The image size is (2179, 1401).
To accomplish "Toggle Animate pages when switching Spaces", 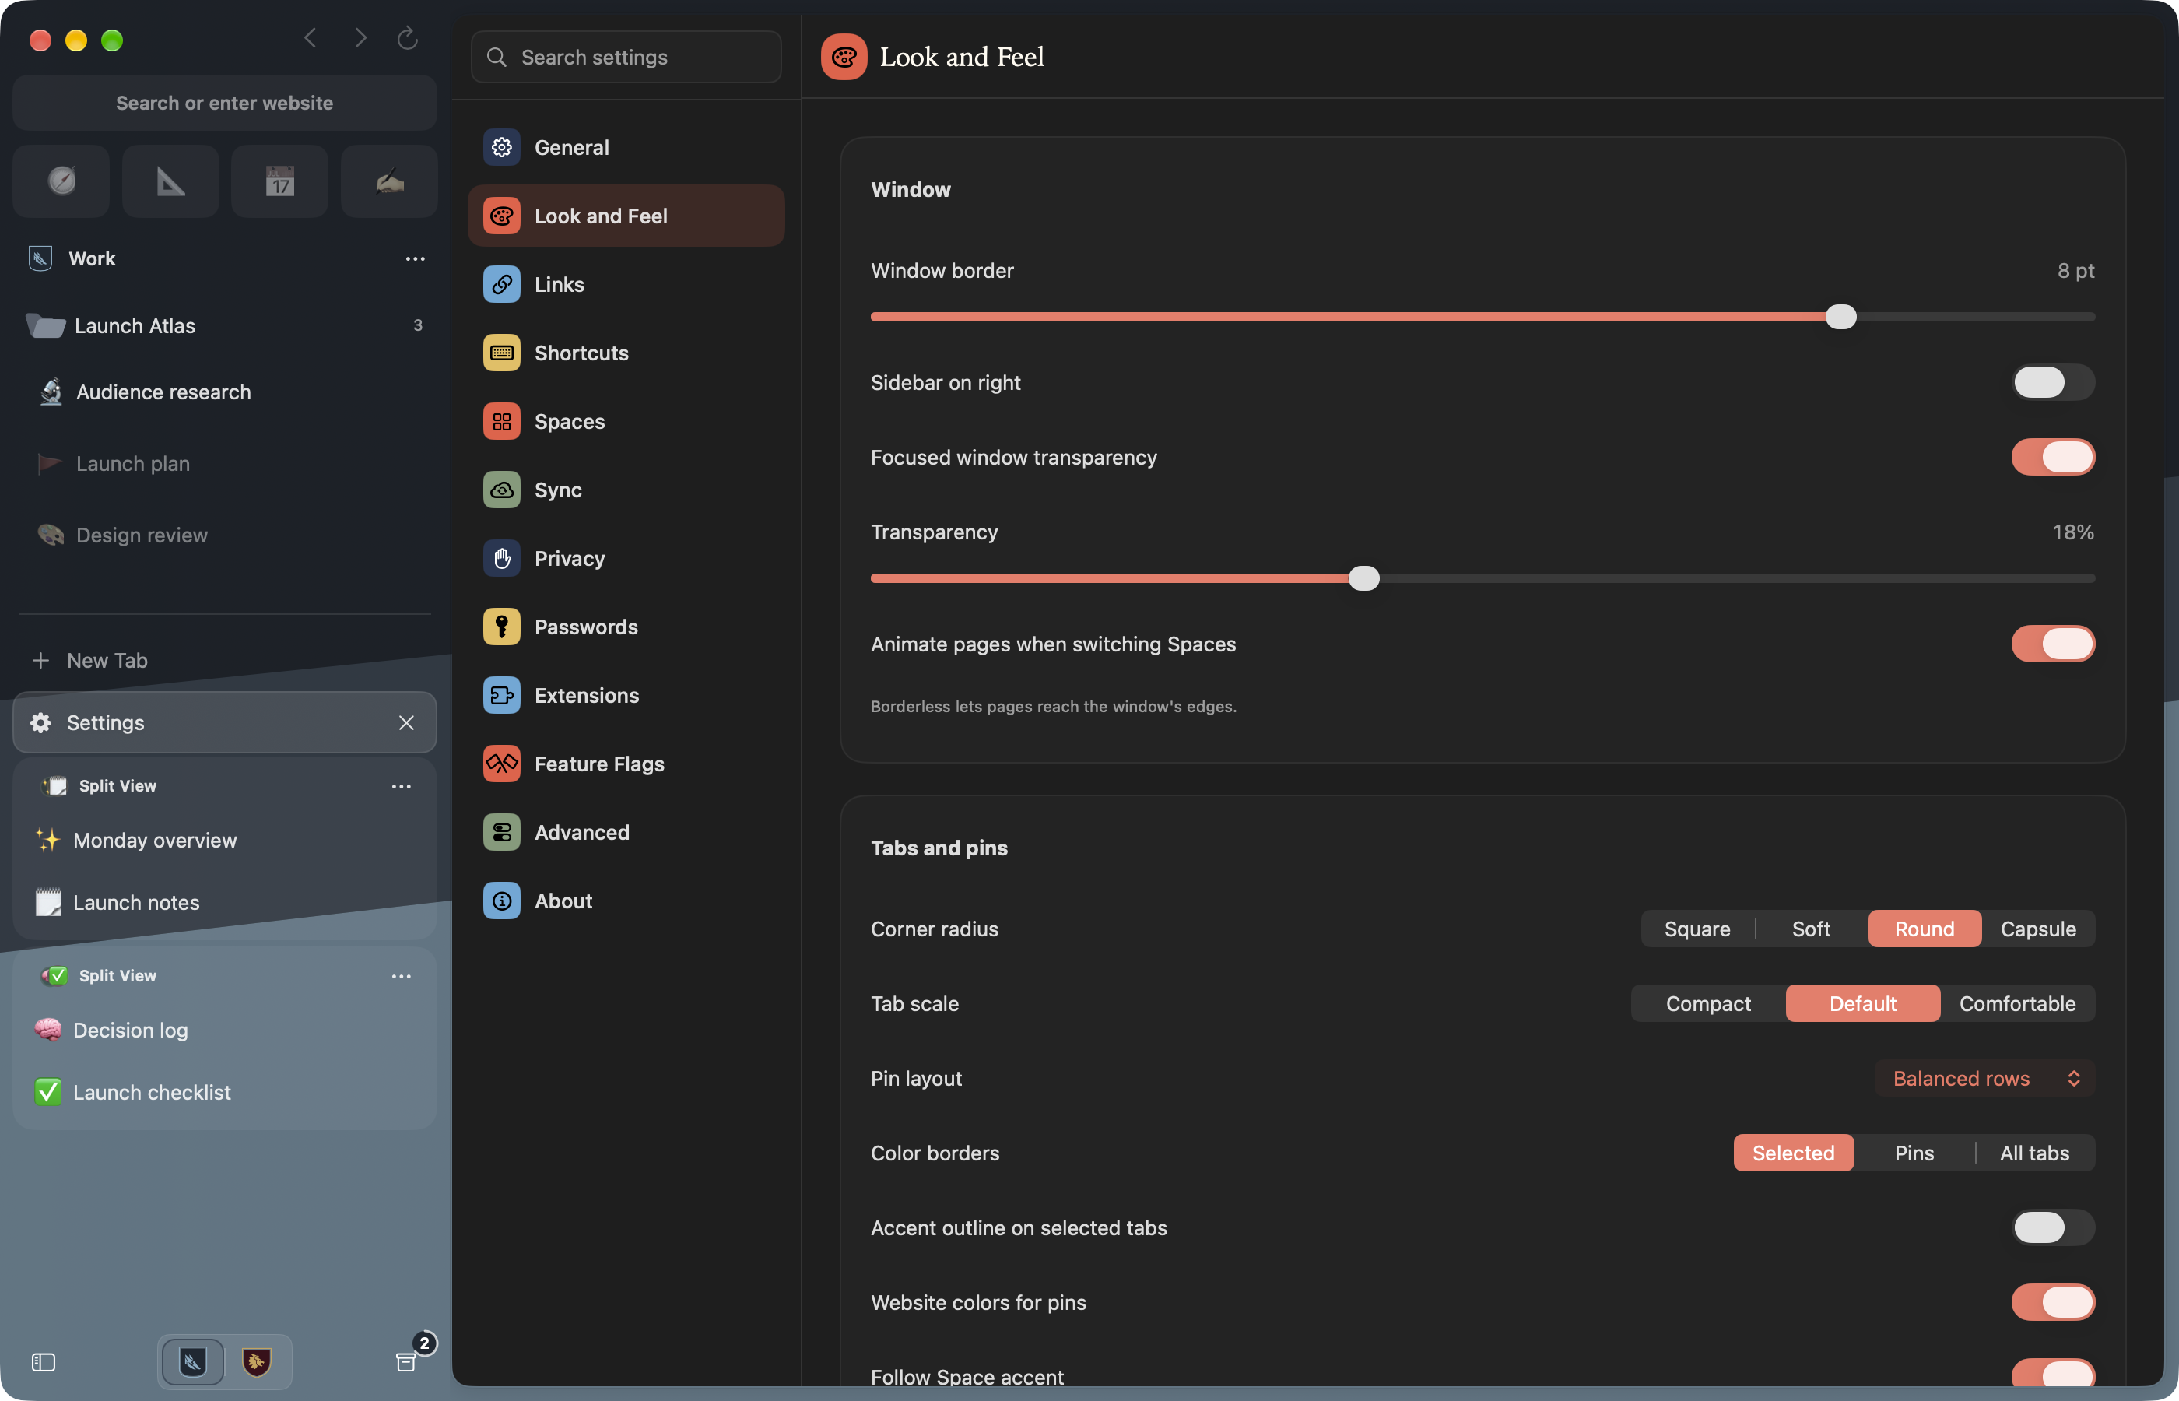I will pos(2053,643).
